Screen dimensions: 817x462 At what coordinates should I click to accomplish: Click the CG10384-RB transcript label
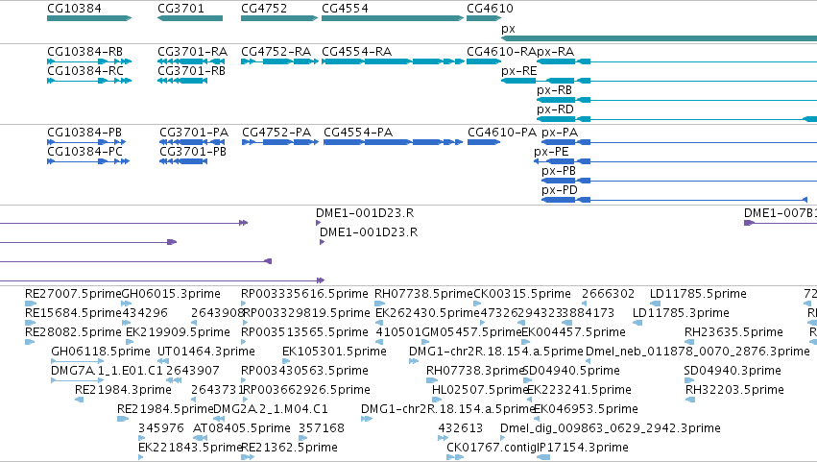coord(84,52)
